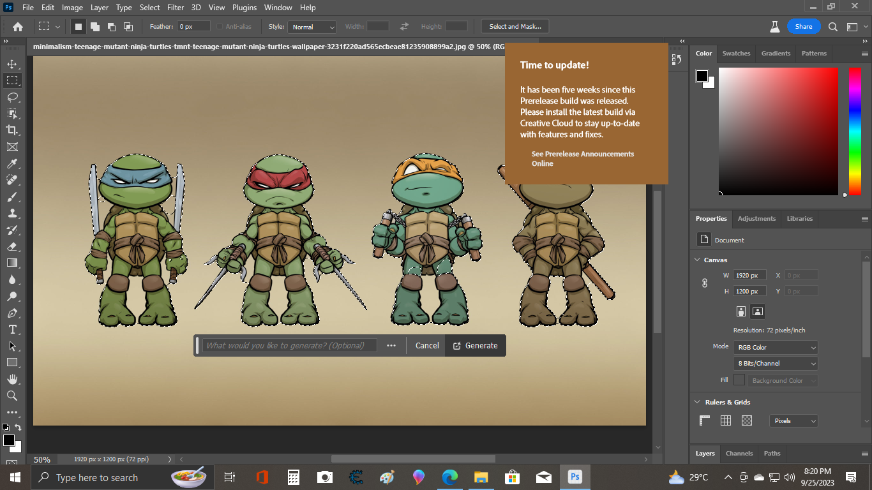Open the Filter menu

click(x=175, y=8)
